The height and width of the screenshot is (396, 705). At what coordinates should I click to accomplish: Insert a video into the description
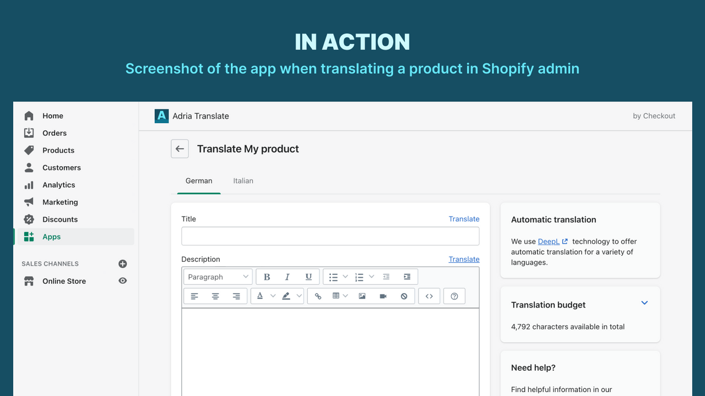point(383,296)
